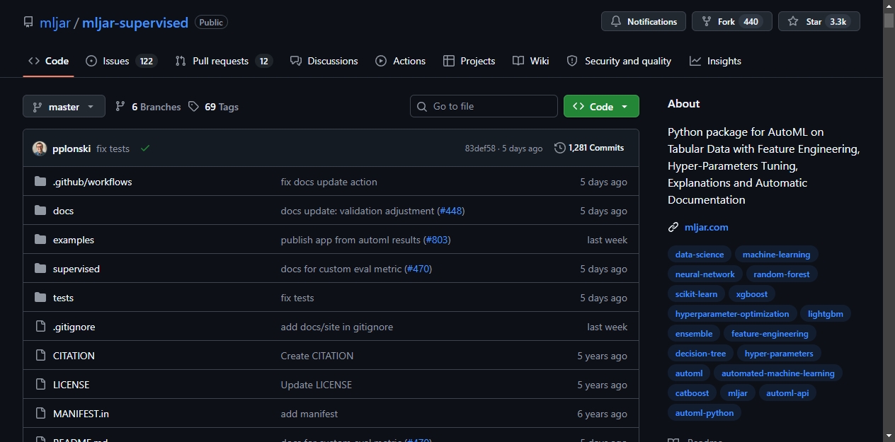
Task: Select the random-forest topic tag
Action: 782,274
